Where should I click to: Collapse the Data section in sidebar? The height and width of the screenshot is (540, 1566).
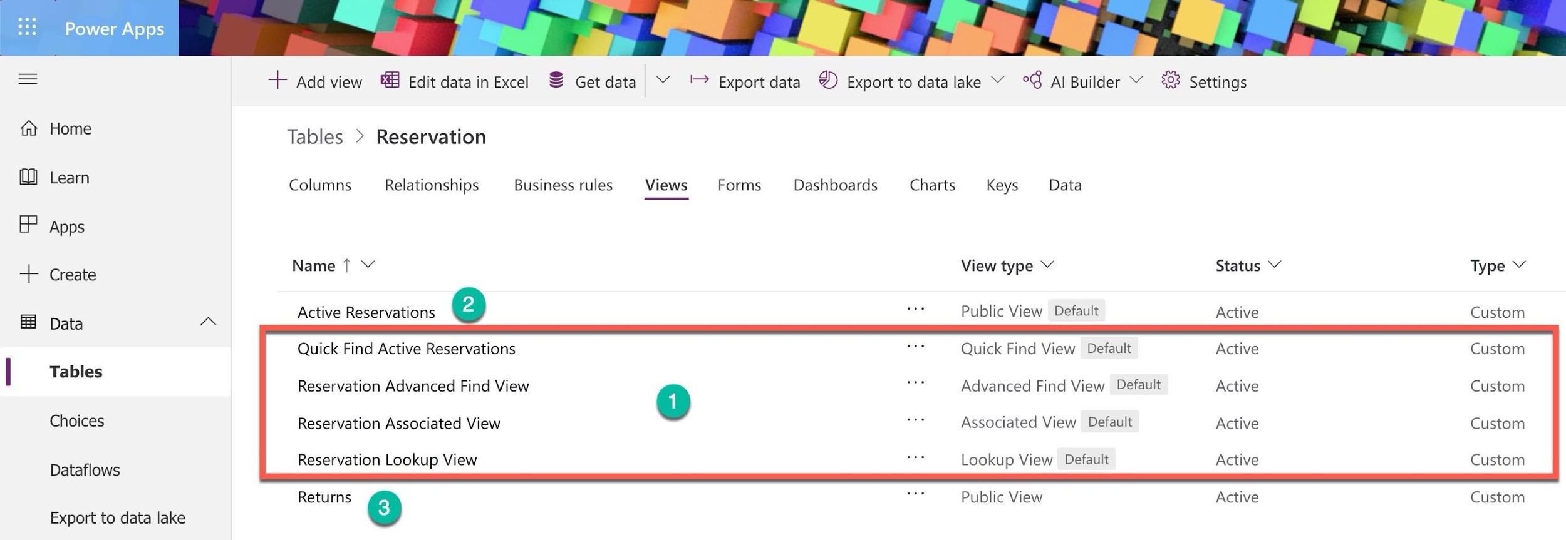(208, 322)
